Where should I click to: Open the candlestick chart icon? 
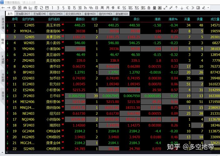[26, 7]
